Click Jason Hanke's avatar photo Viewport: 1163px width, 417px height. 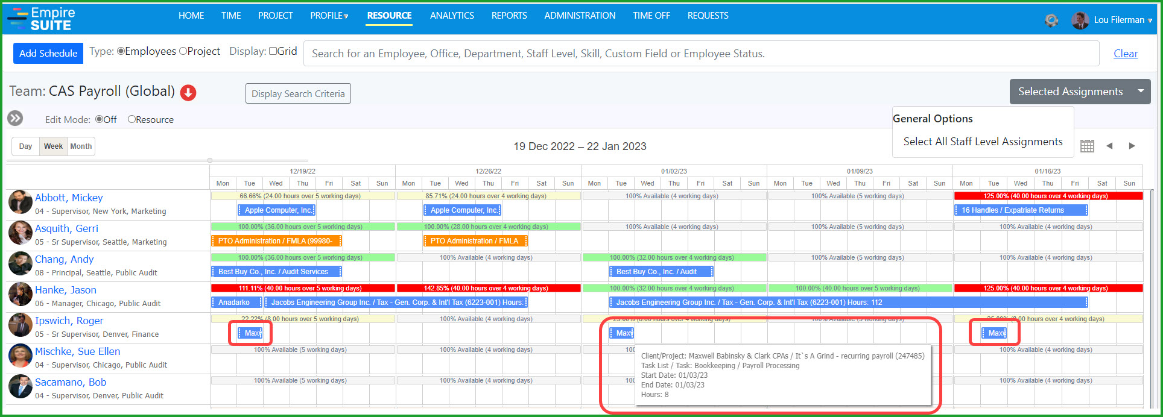[21, 295]
